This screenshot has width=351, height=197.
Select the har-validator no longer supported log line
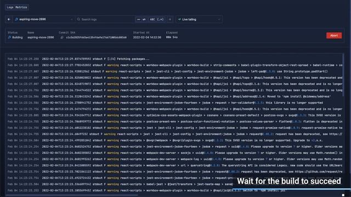pos(174,103)
